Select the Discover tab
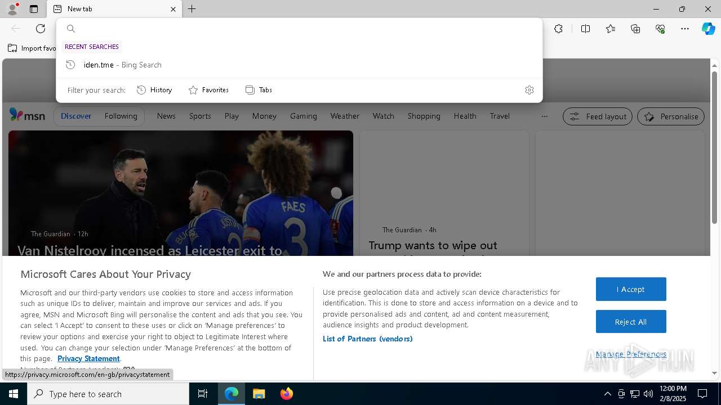This screenshot has height=405, width=721. [x=76, y=116]
